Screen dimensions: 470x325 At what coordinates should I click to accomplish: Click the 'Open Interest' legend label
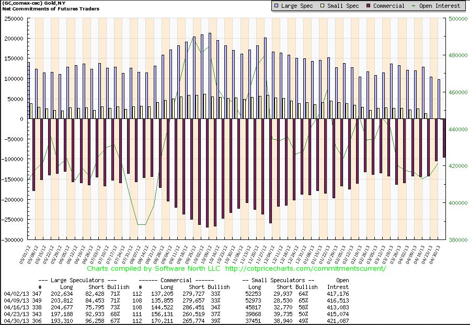(x=440, y=6)
